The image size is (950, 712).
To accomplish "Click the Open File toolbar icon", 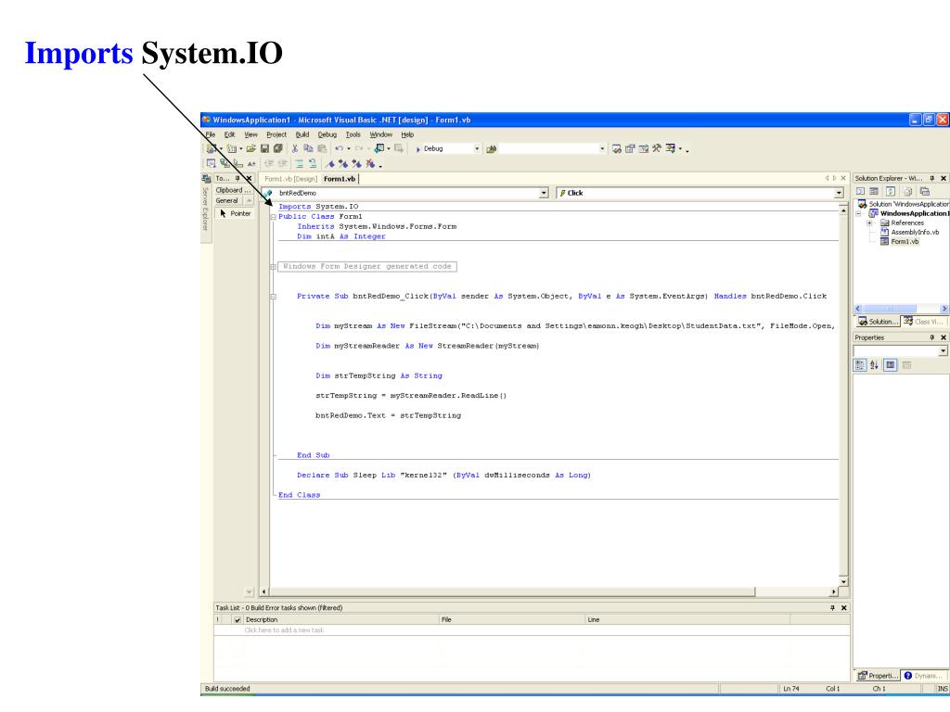I will pos(250,148).
